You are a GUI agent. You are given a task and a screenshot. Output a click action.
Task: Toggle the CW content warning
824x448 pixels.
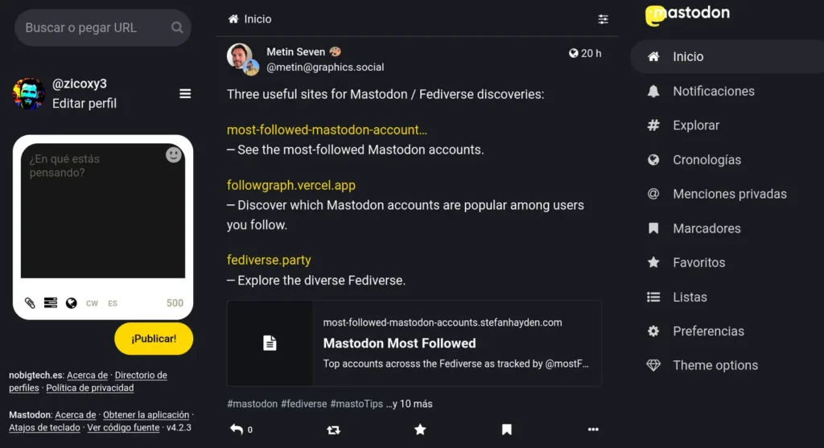92,303
